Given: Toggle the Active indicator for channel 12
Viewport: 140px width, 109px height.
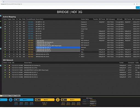Looking at the screenshot, I should (x=5, y=47).
